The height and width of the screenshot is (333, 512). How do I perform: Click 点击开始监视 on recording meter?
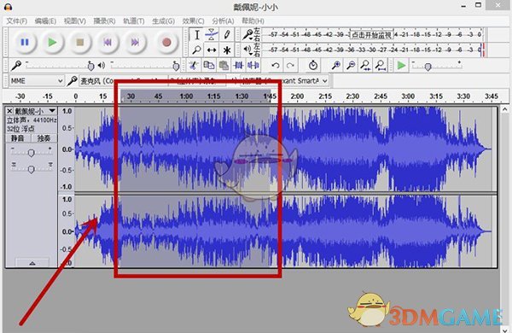click(371, 35)
